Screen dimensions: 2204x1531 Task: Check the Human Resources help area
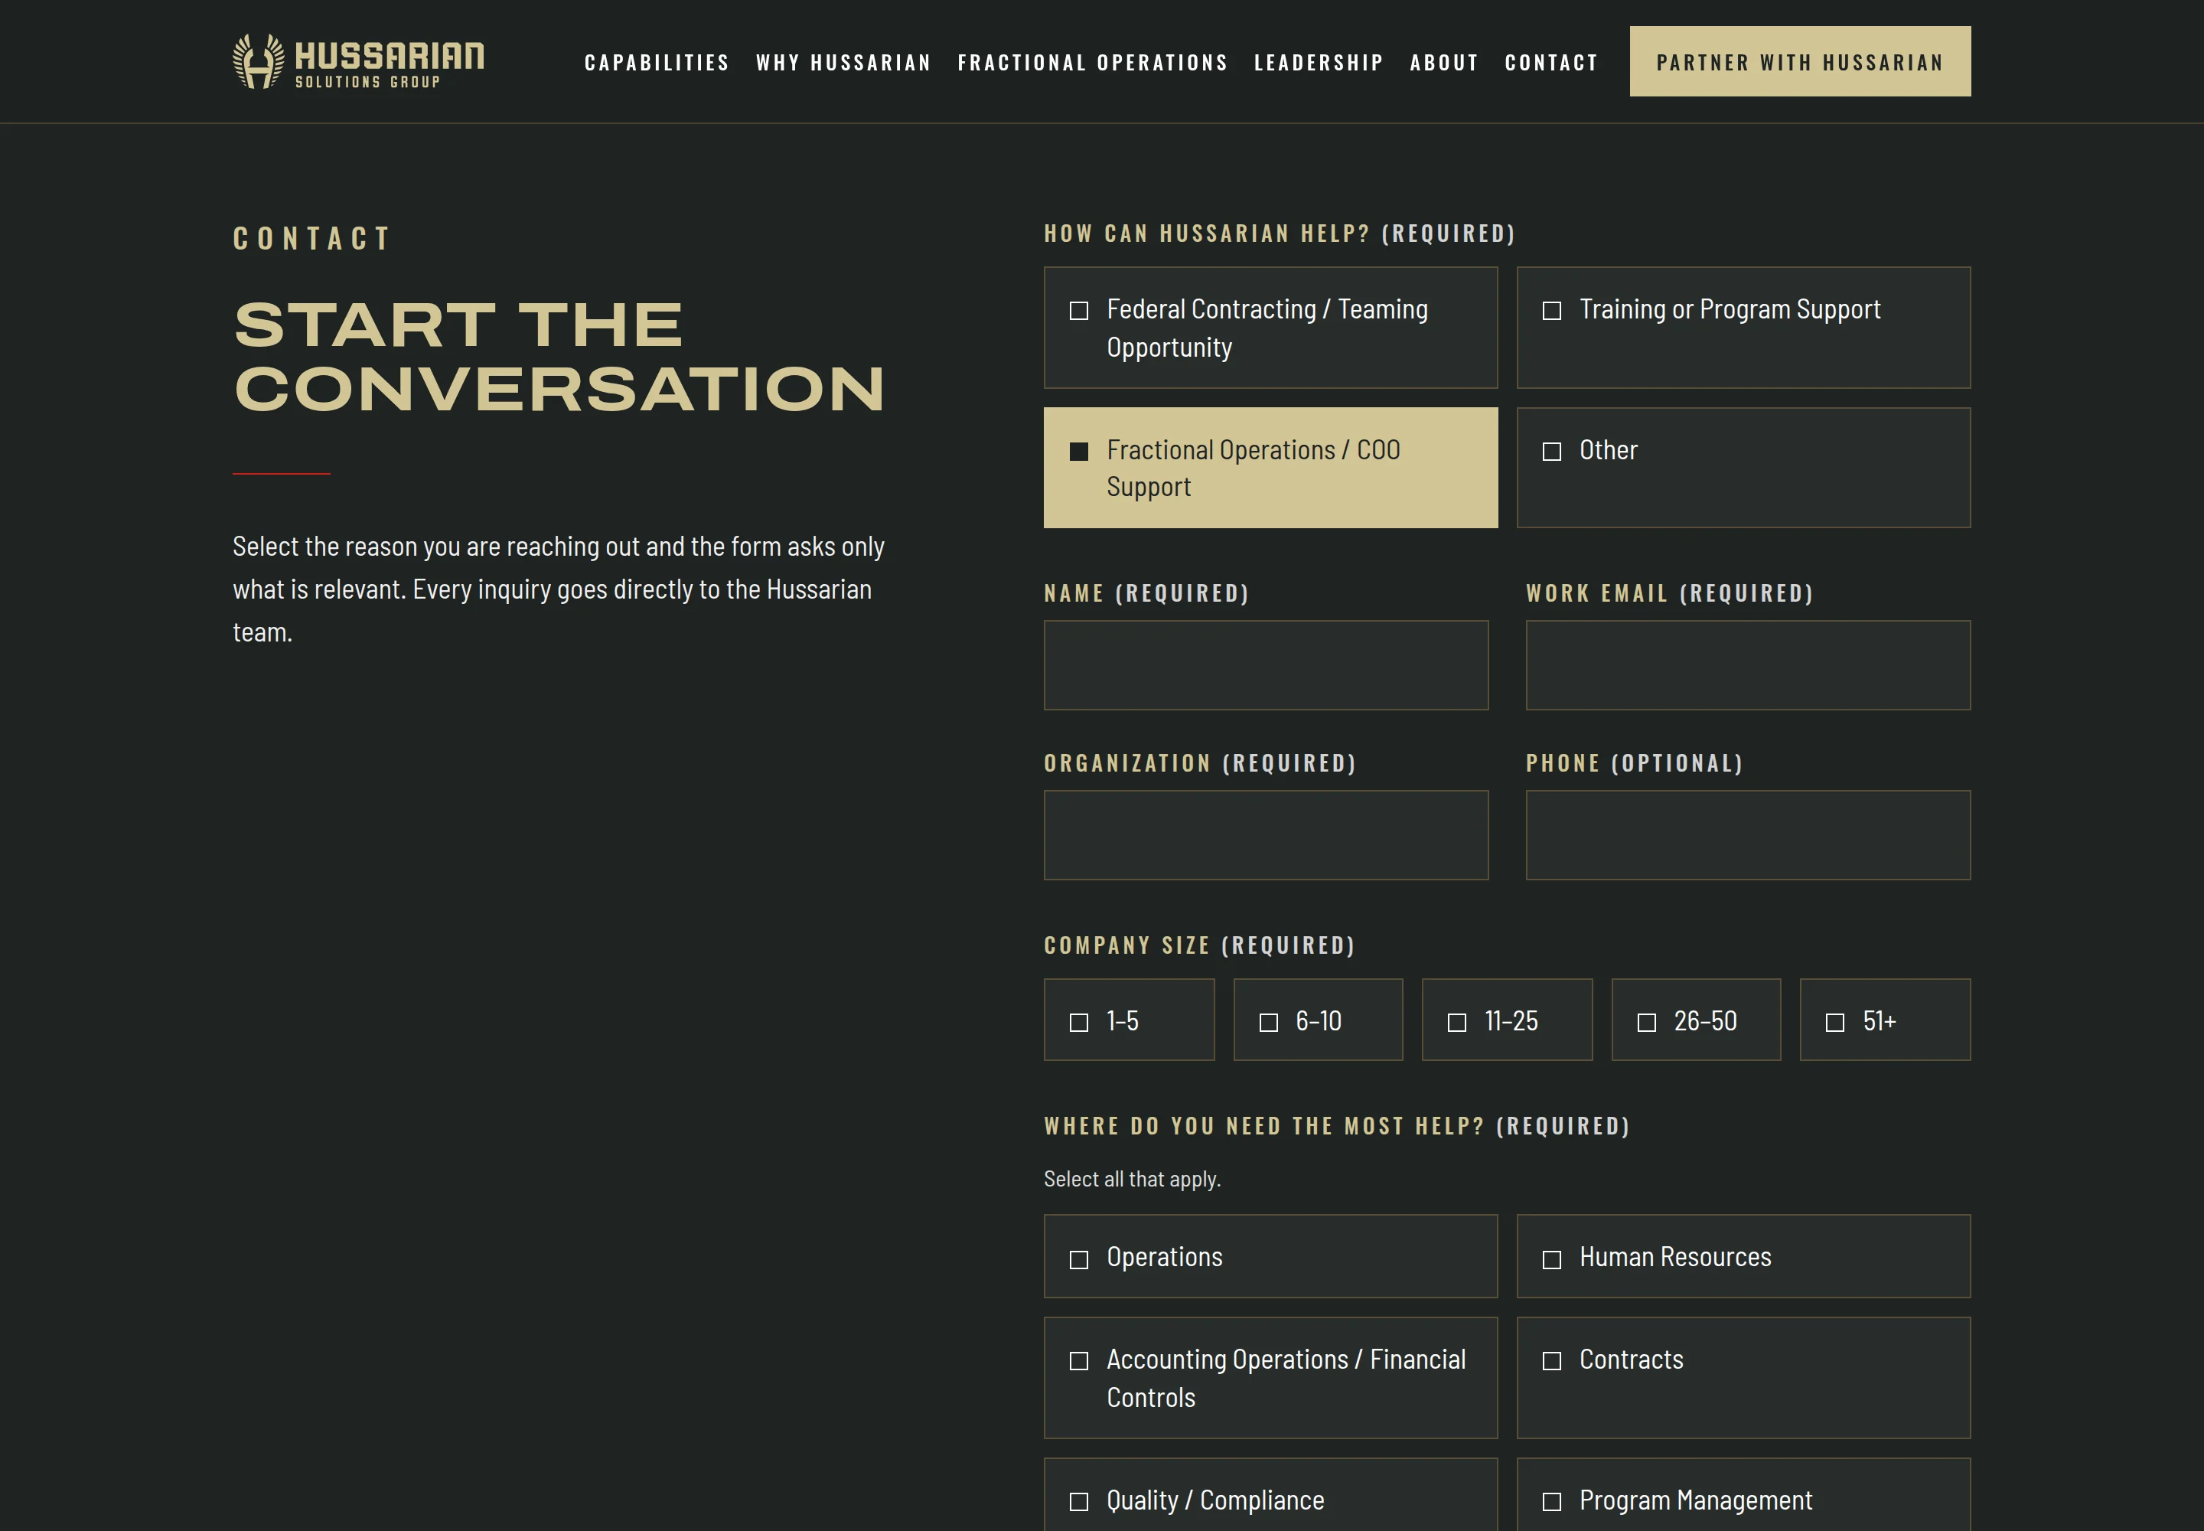coord(1743,1257)
